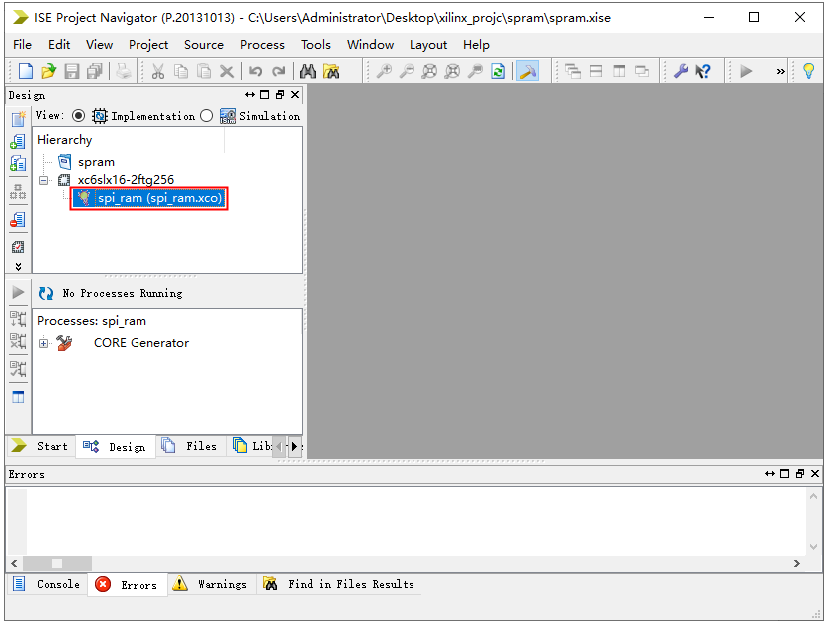Expand the CORE Generator process
The image size is (826, 623).
43,343
